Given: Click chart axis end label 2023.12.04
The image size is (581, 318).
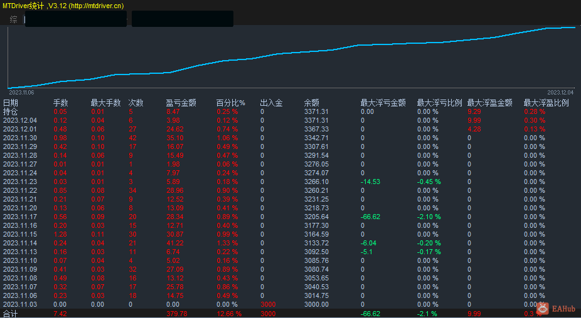Looking at the screenshot, I should 560,93.
